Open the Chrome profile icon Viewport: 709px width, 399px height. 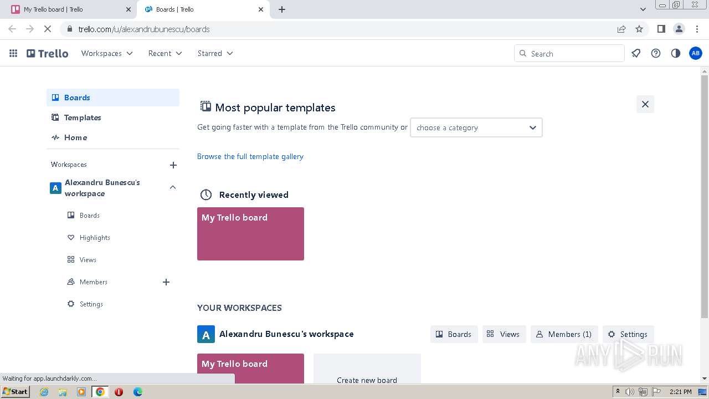[679, 29]
